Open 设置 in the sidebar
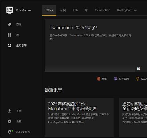 [19, 121]
